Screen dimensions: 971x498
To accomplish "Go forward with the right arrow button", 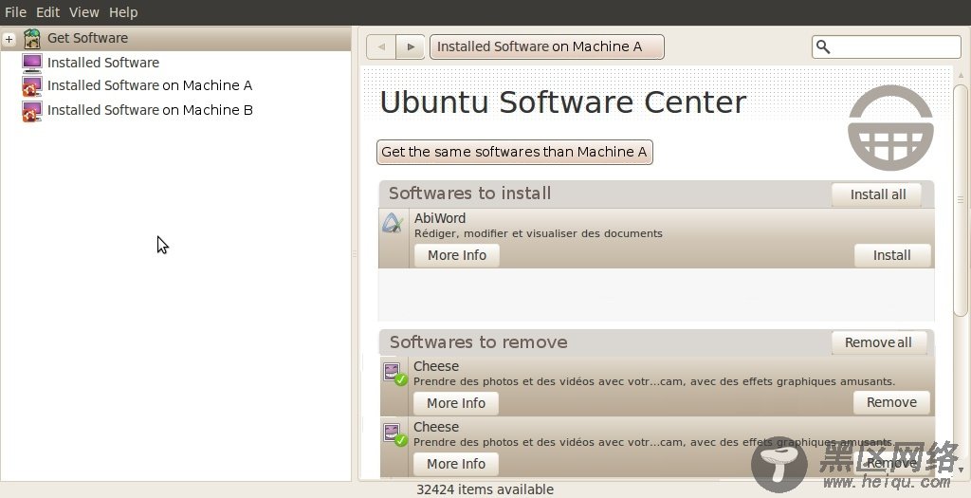I will pyautogui.click(x=410, y=47).
